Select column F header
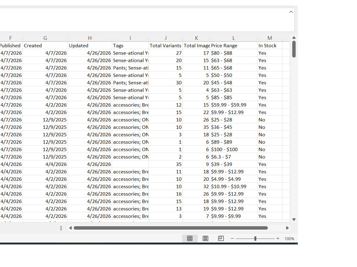The height and width of the screenshot is (267, 357). click(11, 38)
